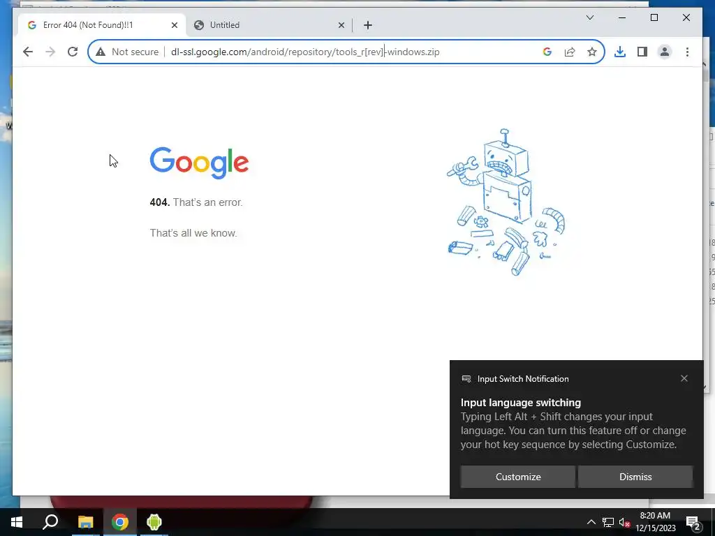Go back using the browser back arrow

coord(28,52)
